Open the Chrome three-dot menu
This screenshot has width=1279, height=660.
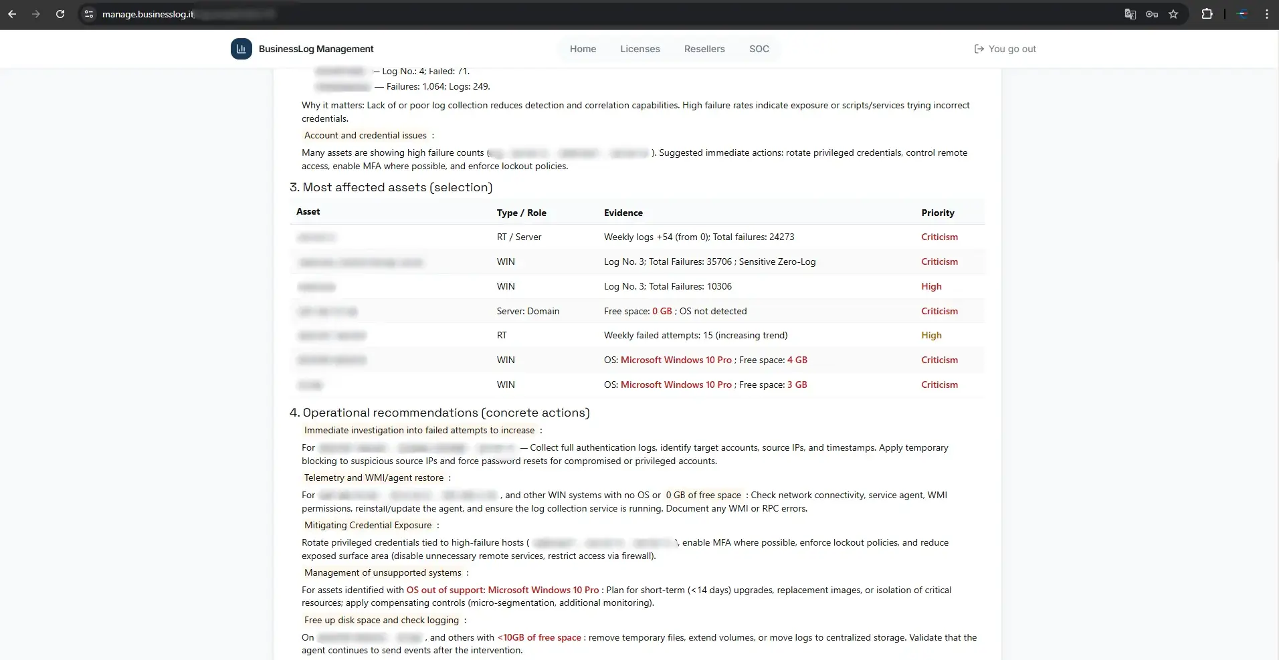coord(1267,14)
